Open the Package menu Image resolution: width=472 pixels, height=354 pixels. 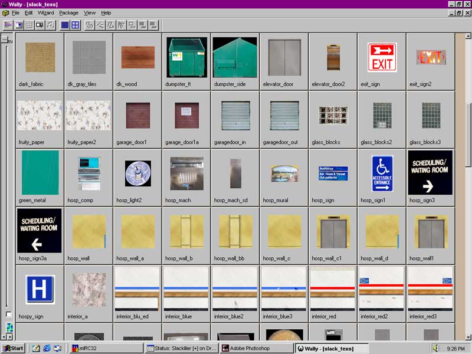(x=68, y=12)
